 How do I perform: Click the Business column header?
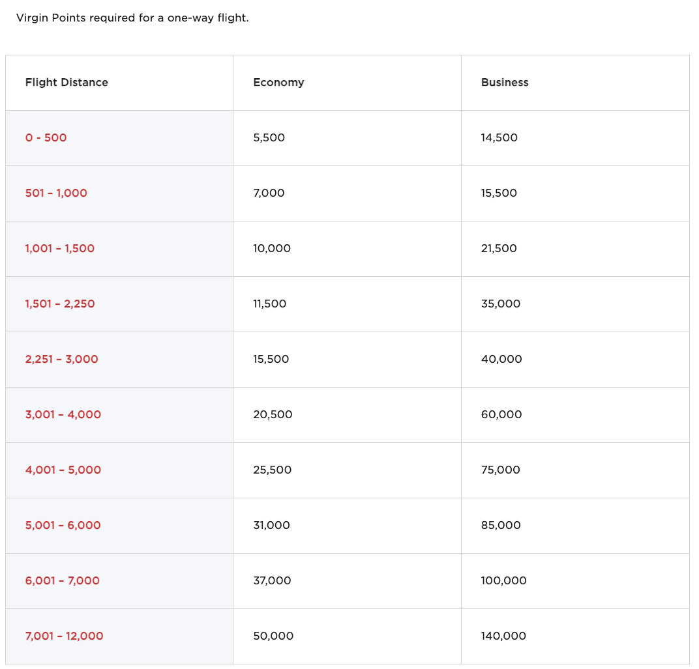505,83
